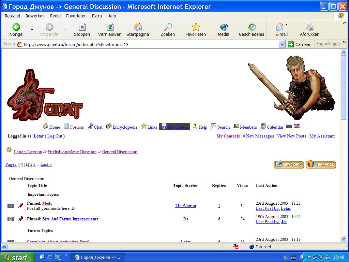Click the New Poll button

click(321, 164)
